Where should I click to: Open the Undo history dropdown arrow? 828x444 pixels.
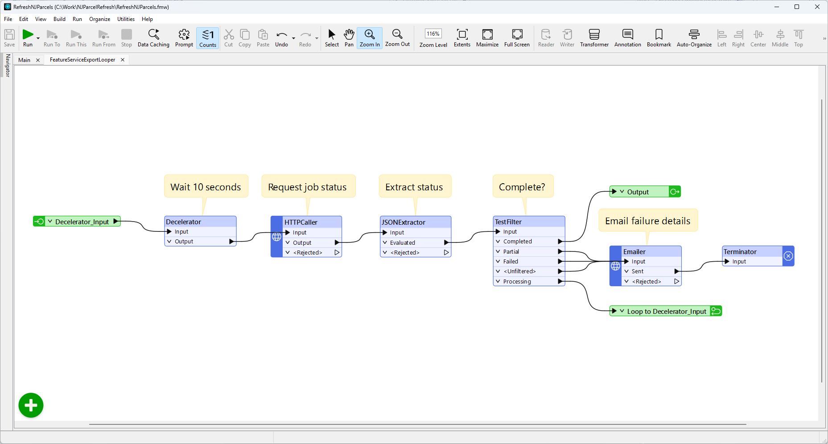[x=293, y=38]
